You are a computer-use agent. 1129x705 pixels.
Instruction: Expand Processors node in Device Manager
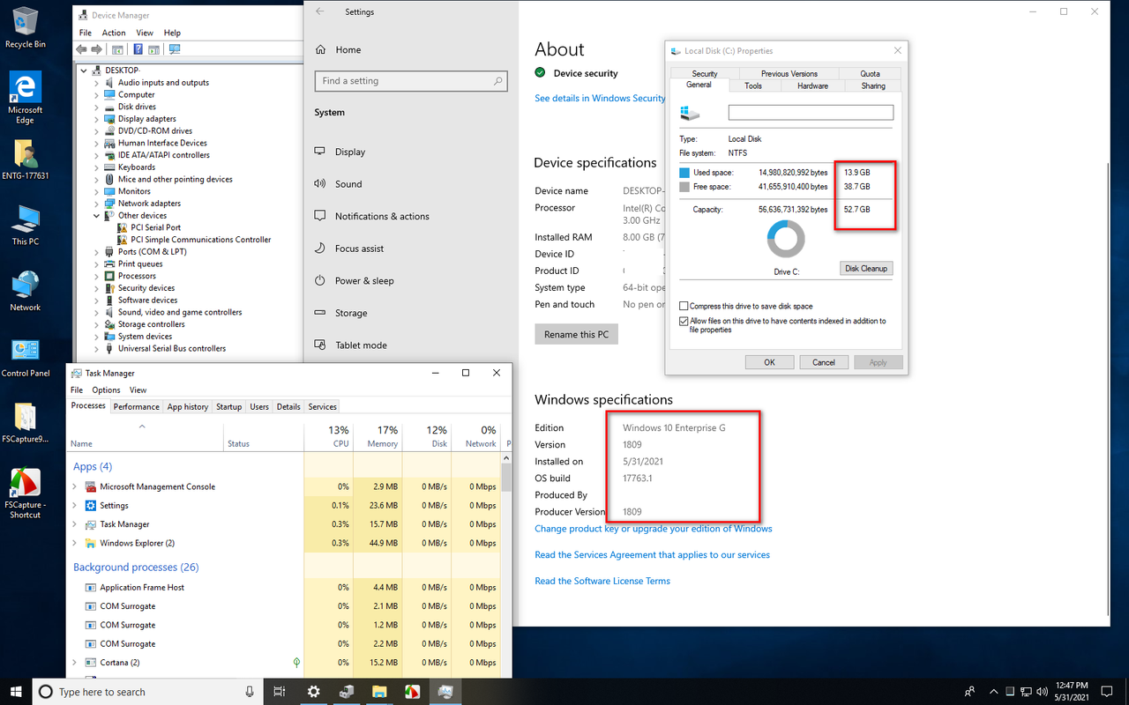[96, 276]
